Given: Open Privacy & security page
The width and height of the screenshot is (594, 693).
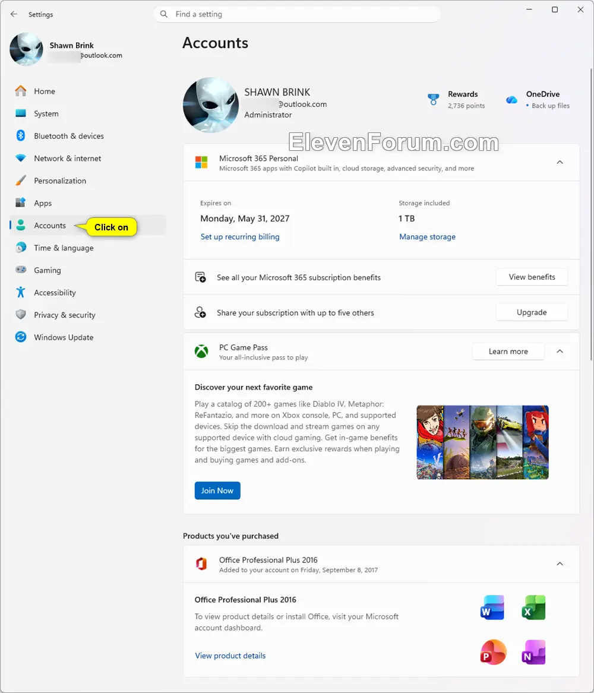Looking at the screenshot, I should coord(87,315).
